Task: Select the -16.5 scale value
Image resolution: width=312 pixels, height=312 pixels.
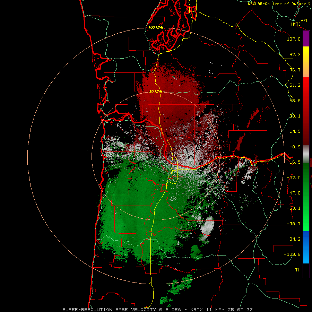Action: (294, 162)
